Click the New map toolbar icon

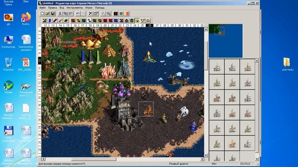coord(42,13)
